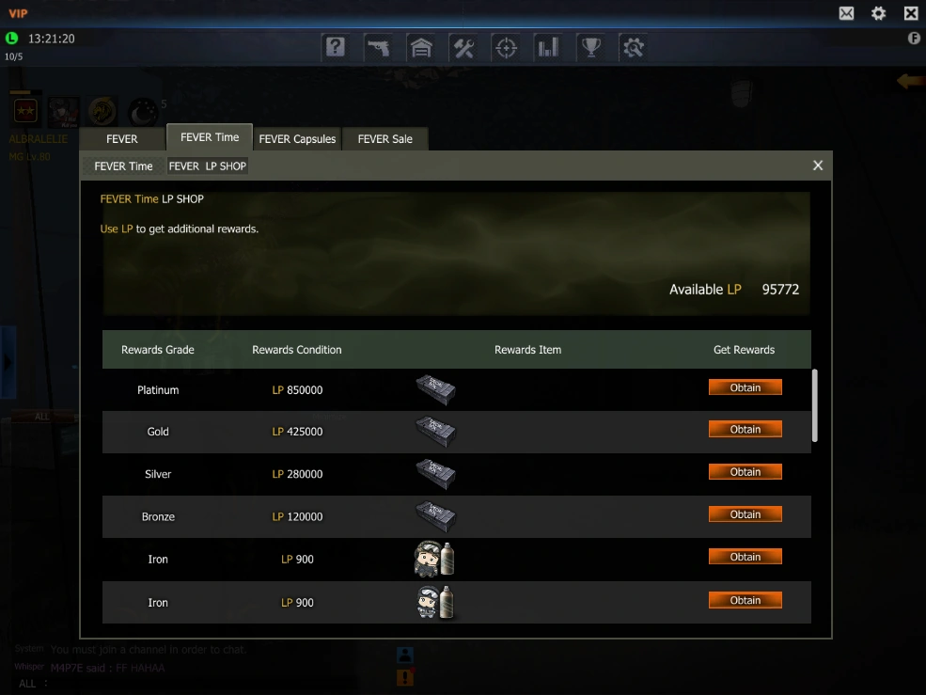Open the help question mark icon

[x=336, y=47]
